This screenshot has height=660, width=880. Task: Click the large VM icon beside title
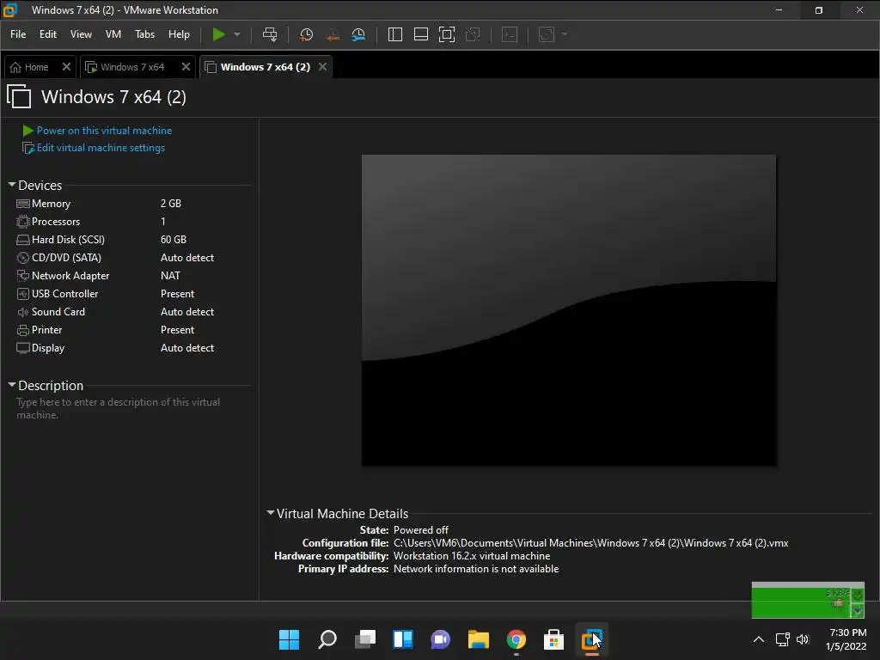(19, 96)
